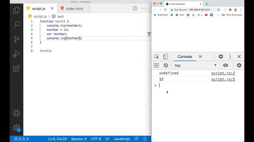Open the DevTools settings gear

tap(221, 56)
